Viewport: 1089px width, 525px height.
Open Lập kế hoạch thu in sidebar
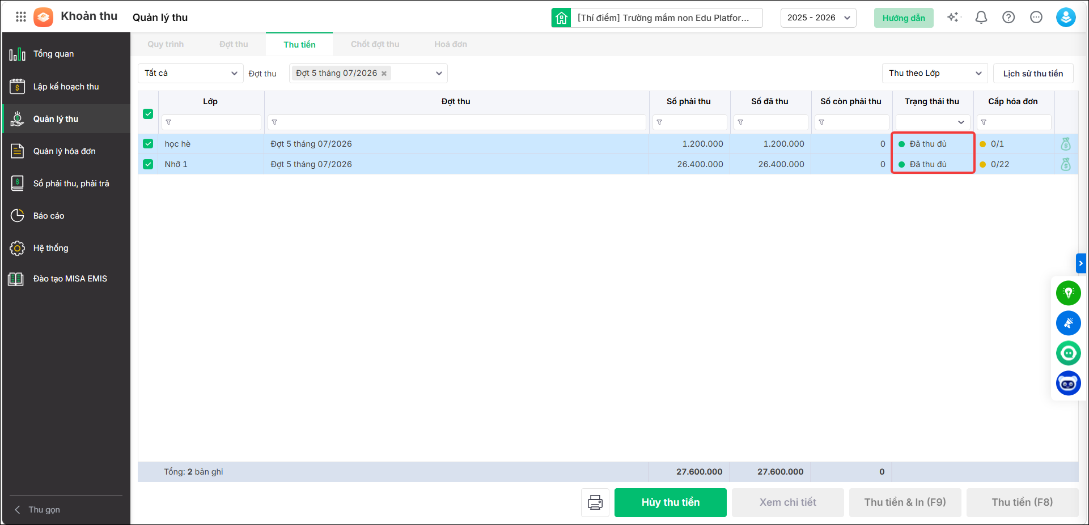tap(66, 87)
